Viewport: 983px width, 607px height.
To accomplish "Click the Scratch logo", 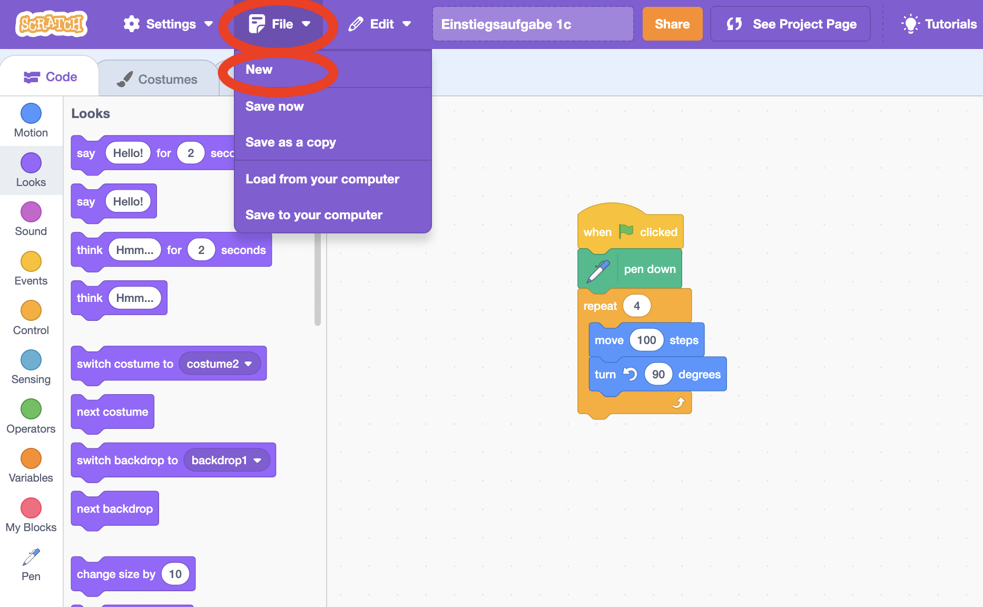I will point(51,24).
